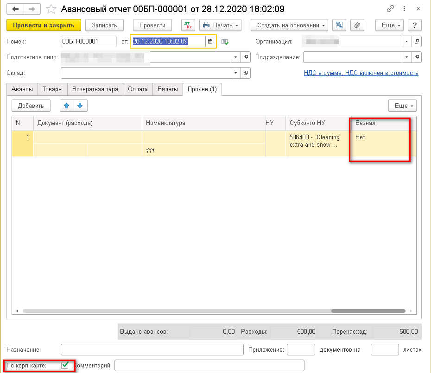Open the Подразделение dropdown arrow
Image resolution: width=431 pixels, height=373 pixels.
[x=406, y=57]
